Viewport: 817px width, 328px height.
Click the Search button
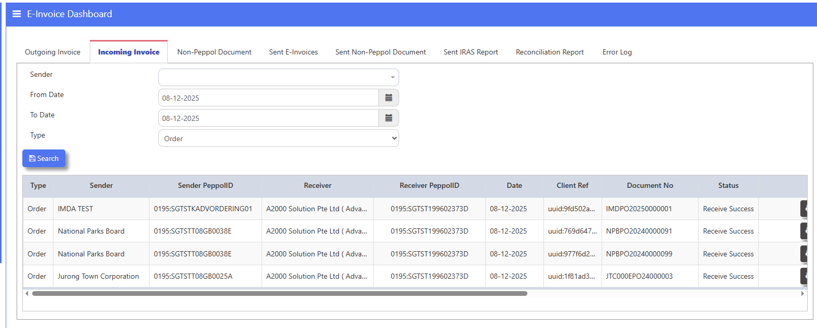44,158
